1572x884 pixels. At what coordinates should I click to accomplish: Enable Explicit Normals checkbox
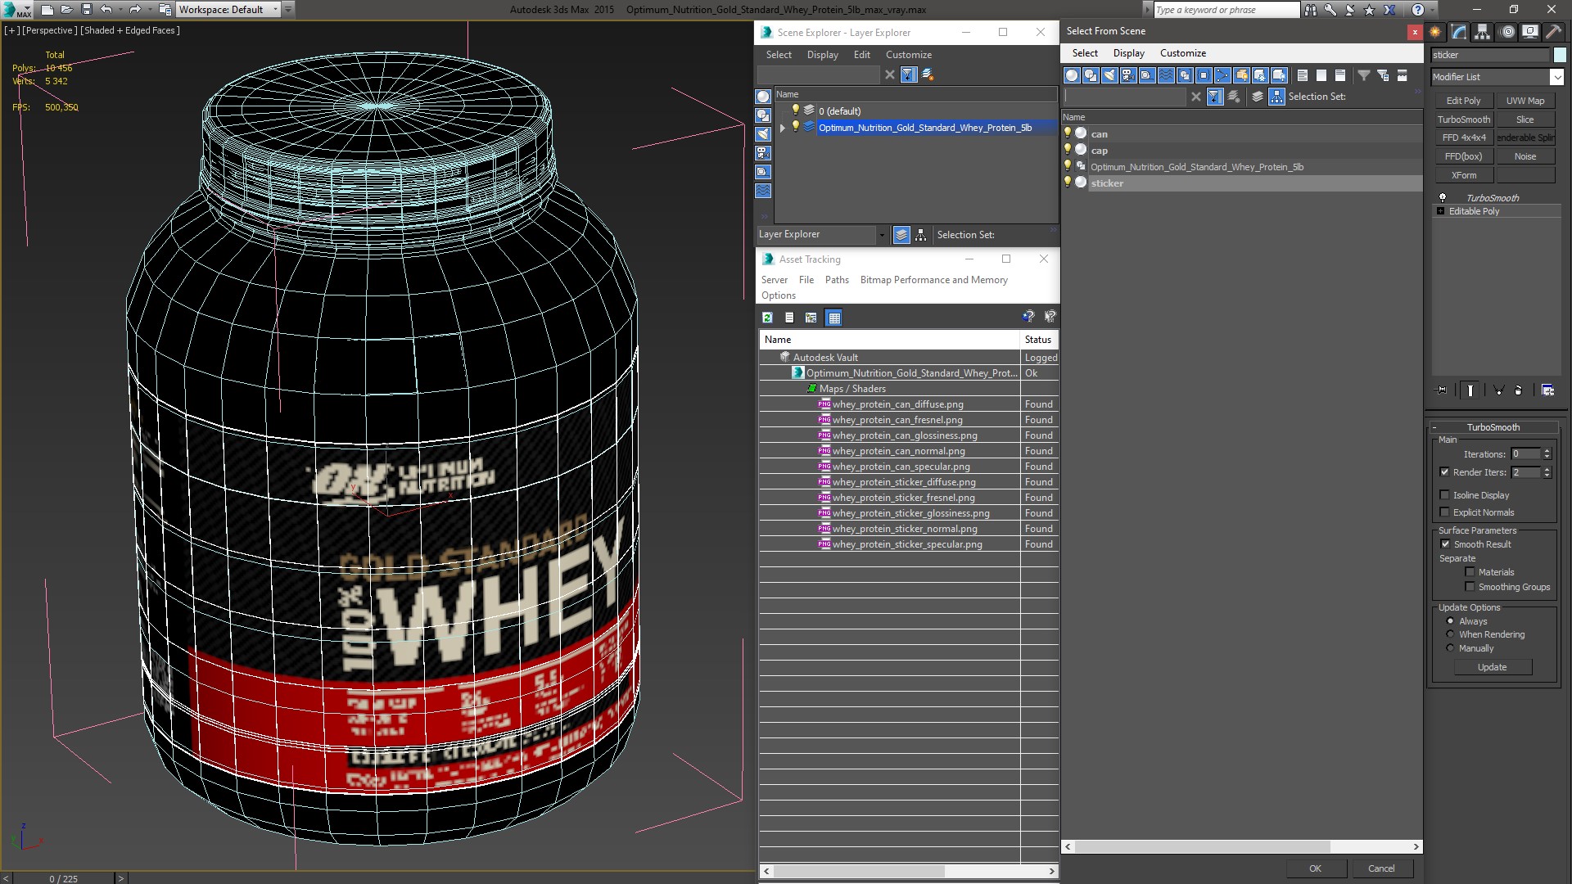click(x=1444, y=512)
